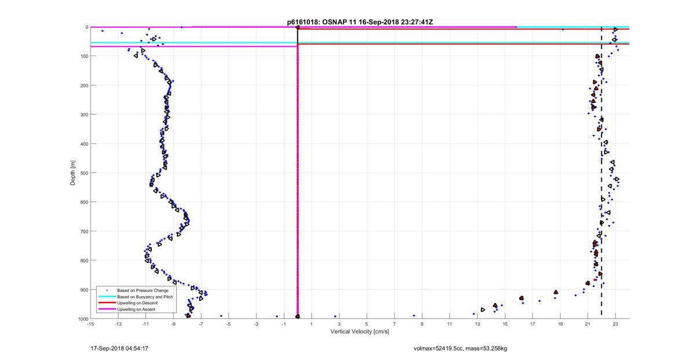Click the x-axis tick label 21
This screenshot has height=358, width=695.
coord(588,324)
